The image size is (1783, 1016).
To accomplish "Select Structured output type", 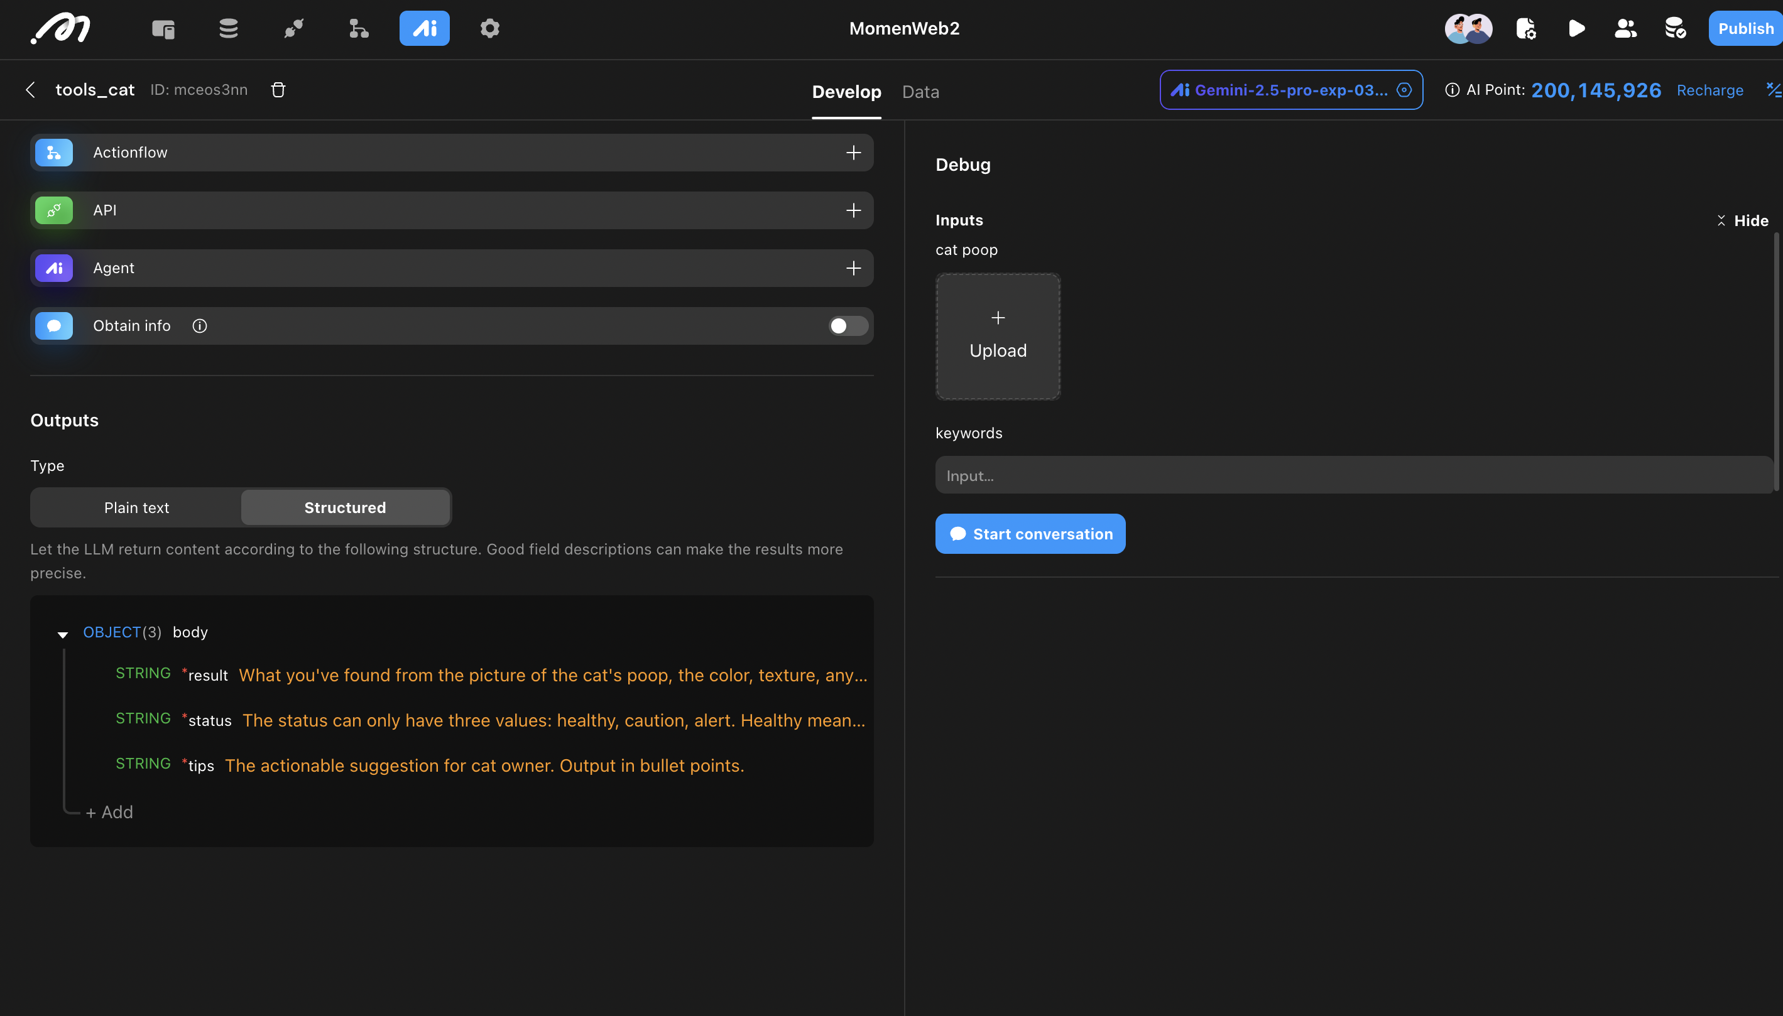I will 345,507.
